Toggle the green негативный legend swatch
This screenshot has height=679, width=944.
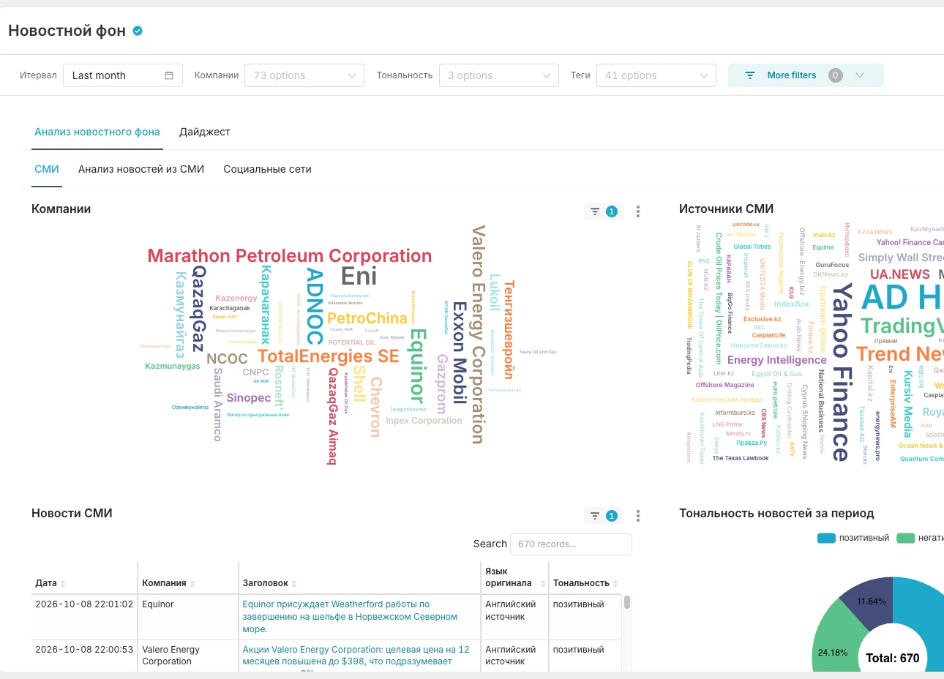906,539
